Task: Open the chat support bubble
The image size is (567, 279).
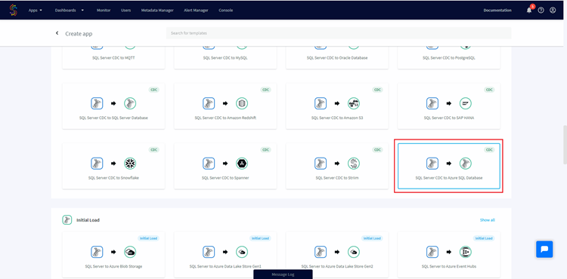Action: [544, 249]
